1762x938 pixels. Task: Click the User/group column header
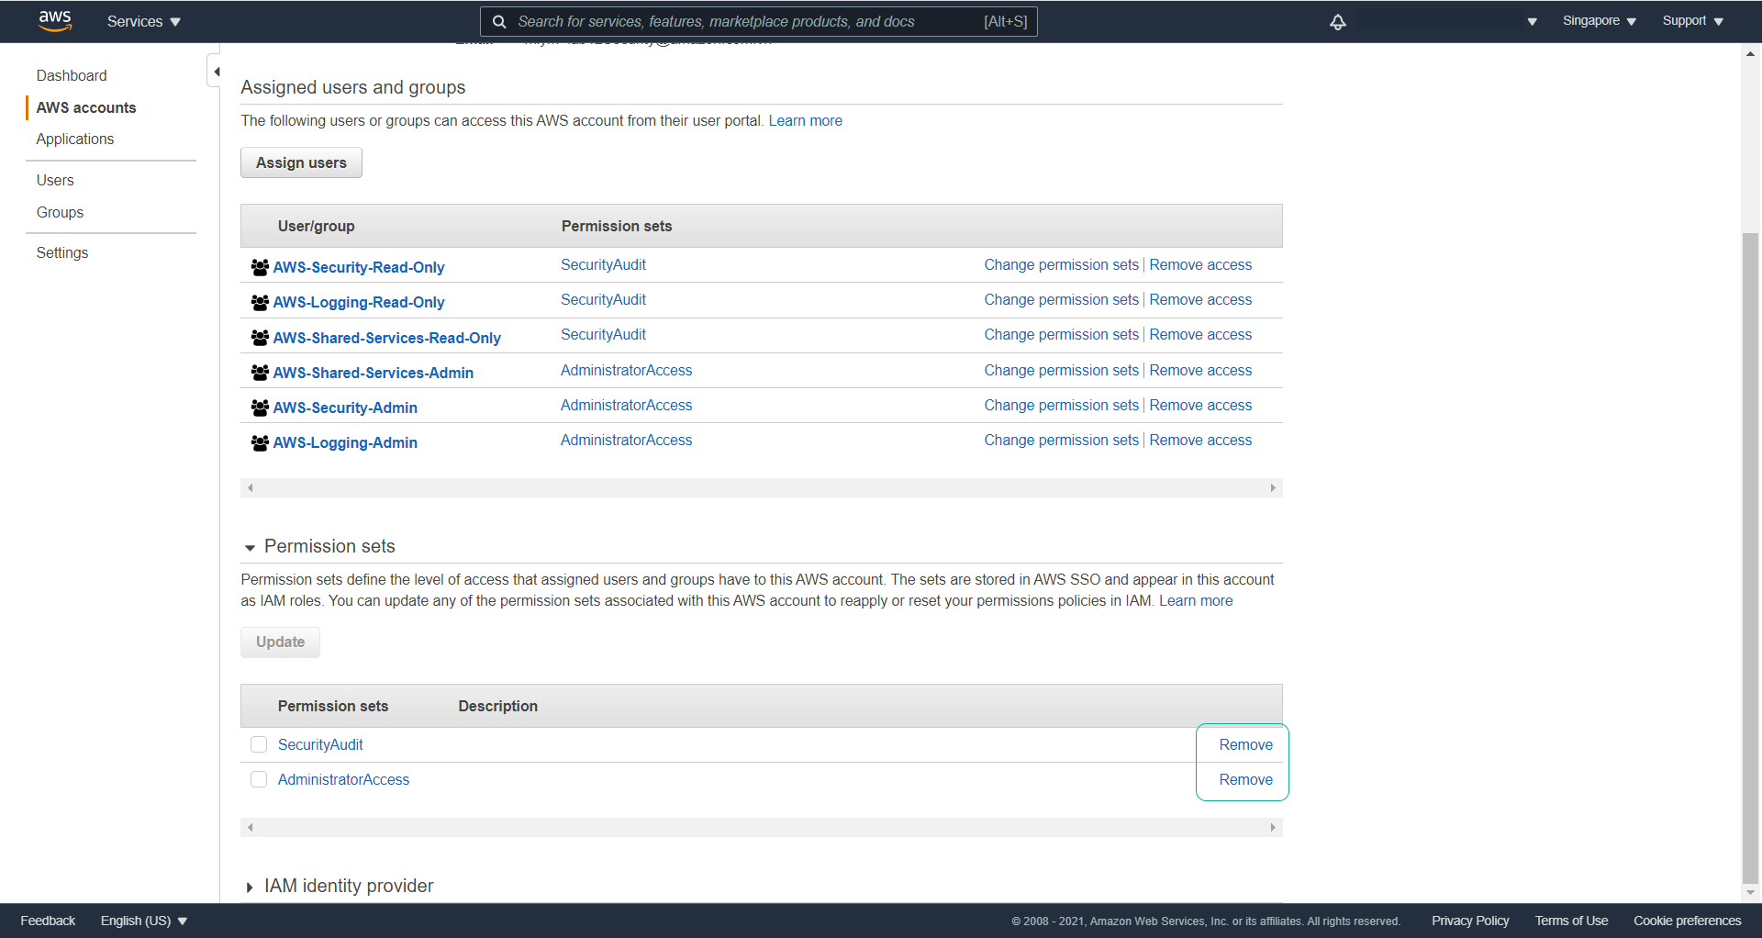coord(316,226)
